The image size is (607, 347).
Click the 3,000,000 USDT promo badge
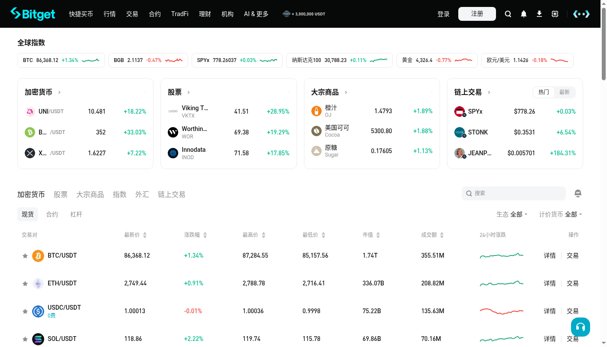[303, 14]
